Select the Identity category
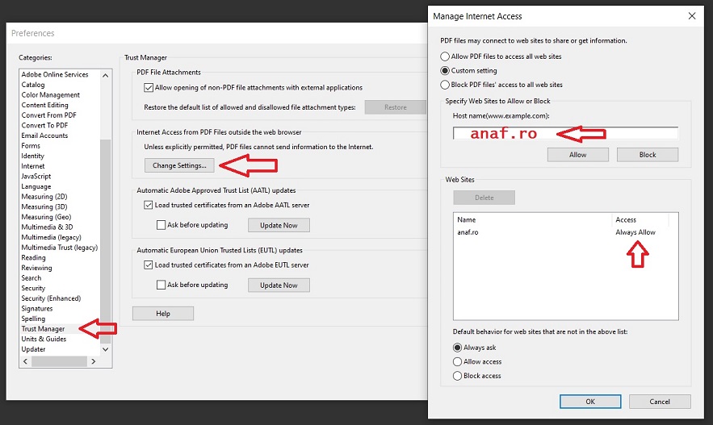The image size is (713, 425). (32, 156)
